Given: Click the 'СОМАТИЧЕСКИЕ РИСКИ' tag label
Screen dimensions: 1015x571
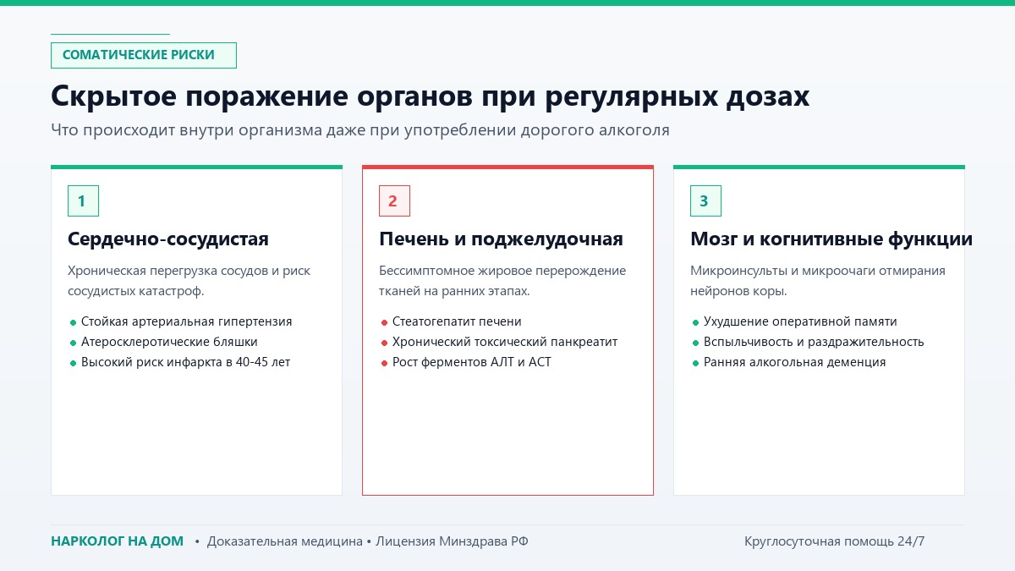Looking at the screenshot, I should pyautogui.click(x=143, y=55).
